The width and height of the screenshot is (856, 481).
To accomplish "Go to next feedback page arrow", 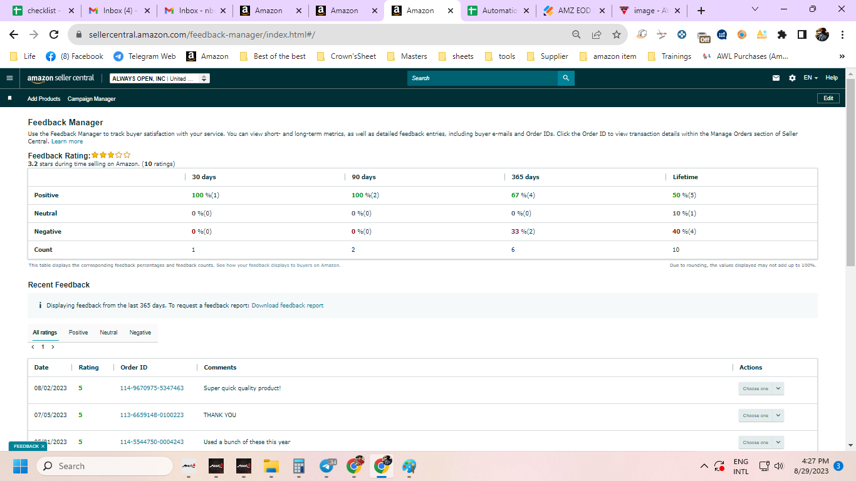I will tap(53, 347).
